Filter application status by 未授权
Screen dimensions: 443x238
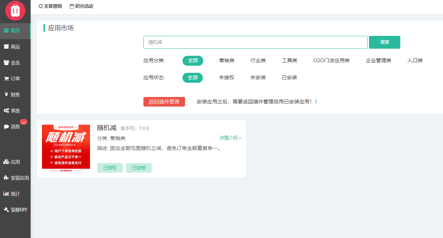[x=227, y=77]
